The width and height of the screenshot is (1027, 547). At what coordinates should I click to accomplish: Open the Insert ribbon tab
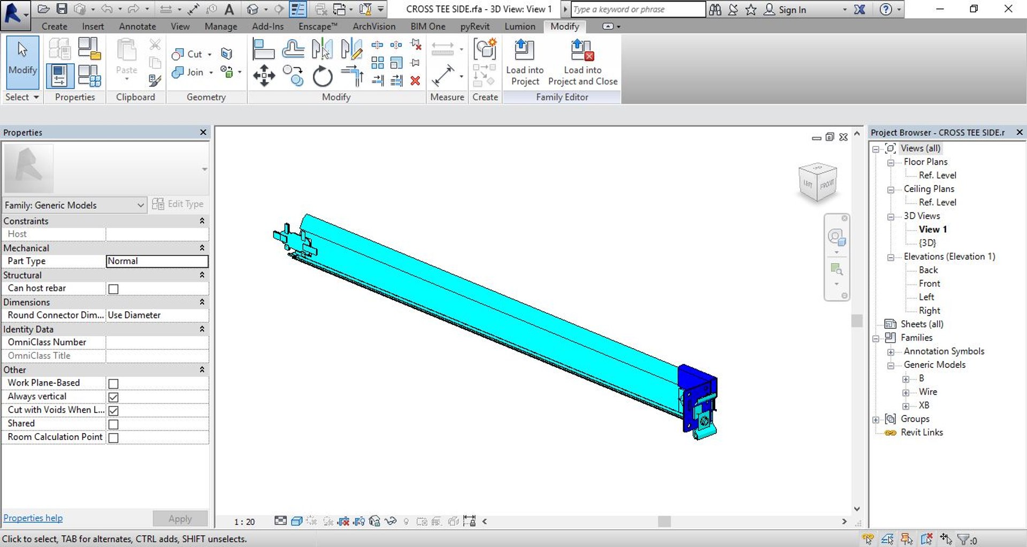pyautogui.click(x=93, y=26)
